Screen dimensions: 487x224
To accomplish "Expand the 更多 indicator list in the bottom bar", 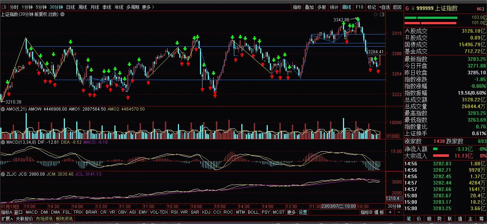I will (291, 212).
